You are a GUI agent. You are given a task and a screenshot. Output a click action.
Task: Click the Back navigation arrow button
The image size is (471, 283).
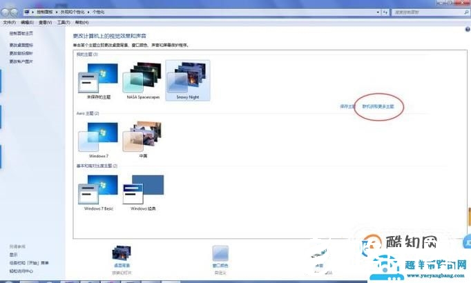point(7,12)
